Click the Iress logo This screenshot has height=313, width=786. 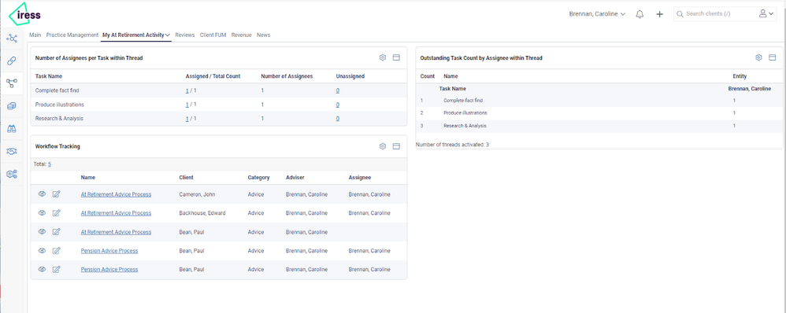point(25,13)
